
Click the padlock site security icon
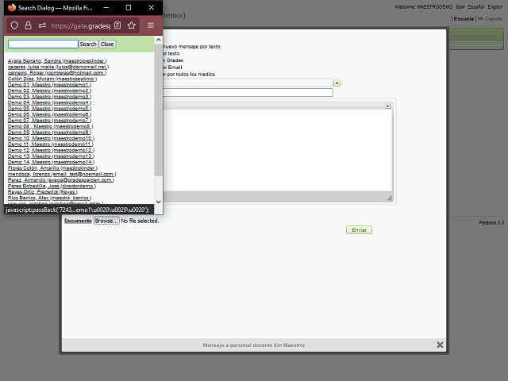[29, 25]
